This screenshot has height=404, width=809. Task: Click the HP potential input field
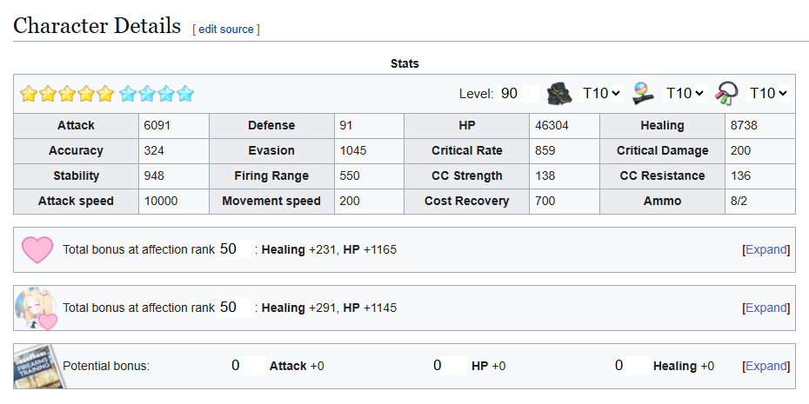pyautogui.click(x=450, y=366)
